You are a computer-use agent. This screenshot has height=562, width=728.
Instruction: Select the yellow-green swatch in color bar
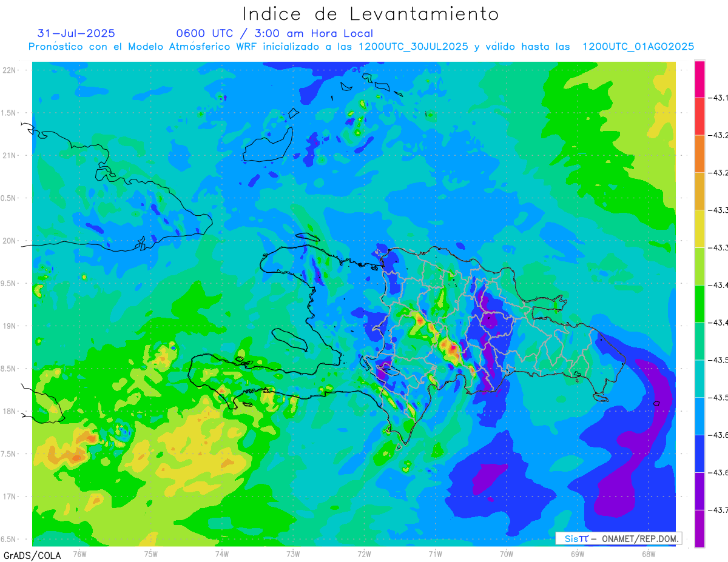click(x=699, y=267)
